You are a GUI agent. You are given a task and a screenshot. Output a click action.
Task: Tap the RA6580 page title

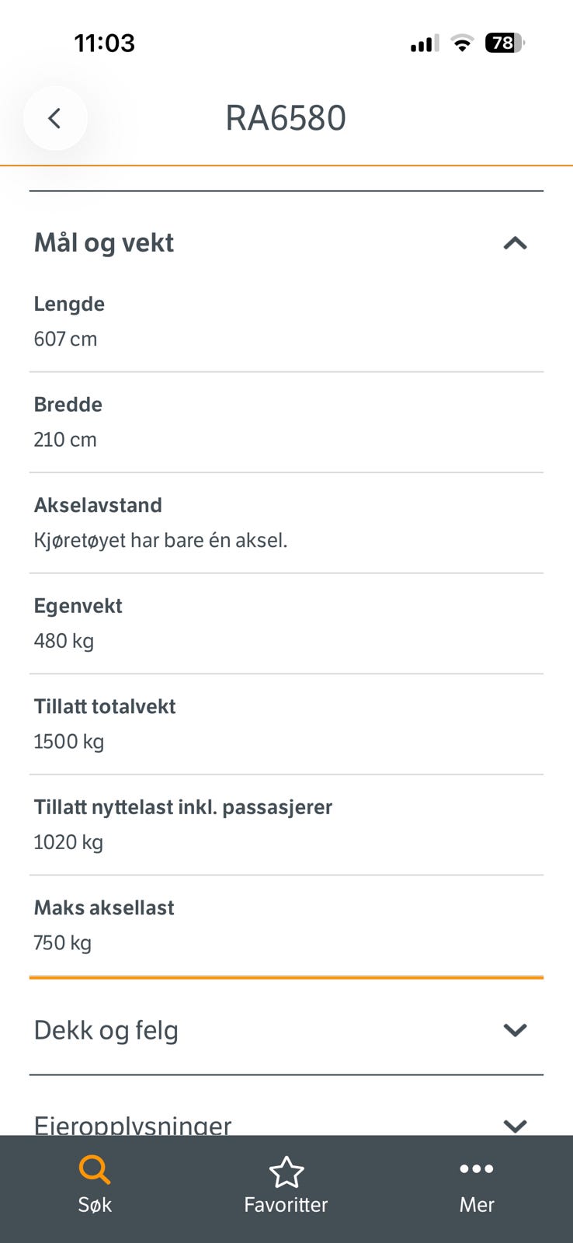(286, 118)
